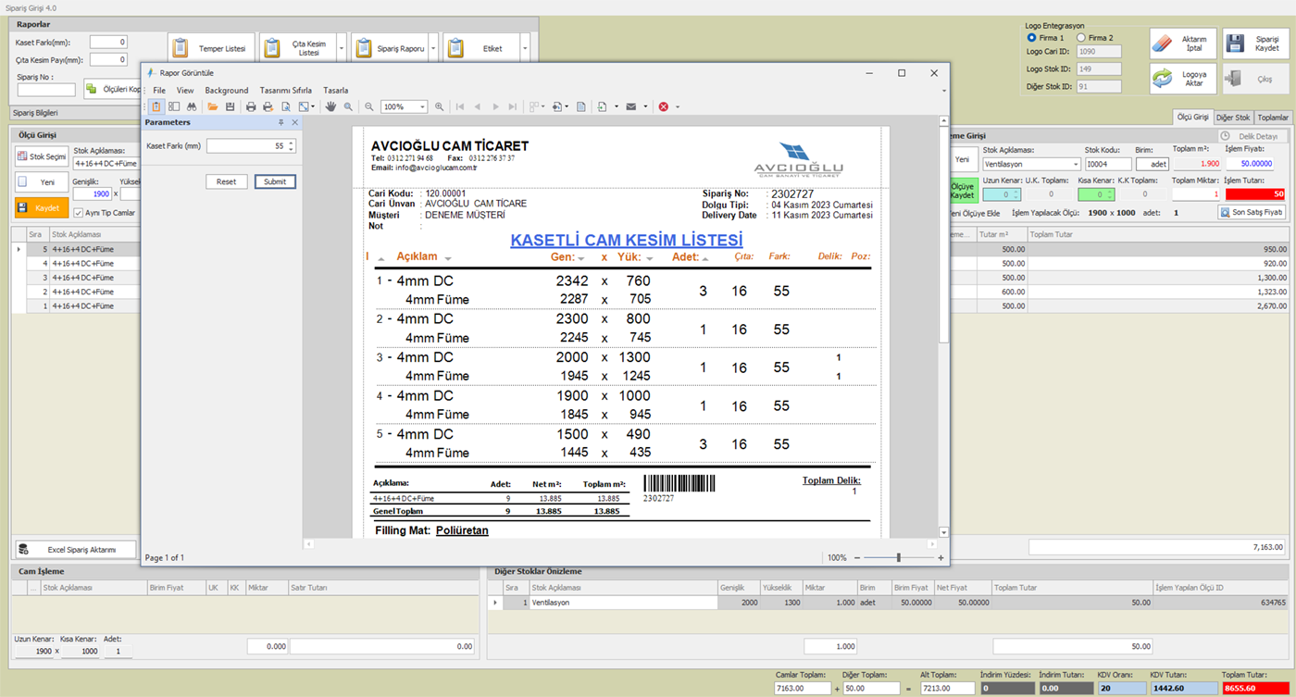
Task: Click Son Satış Fiyatı button
Action: [1252, 212]
